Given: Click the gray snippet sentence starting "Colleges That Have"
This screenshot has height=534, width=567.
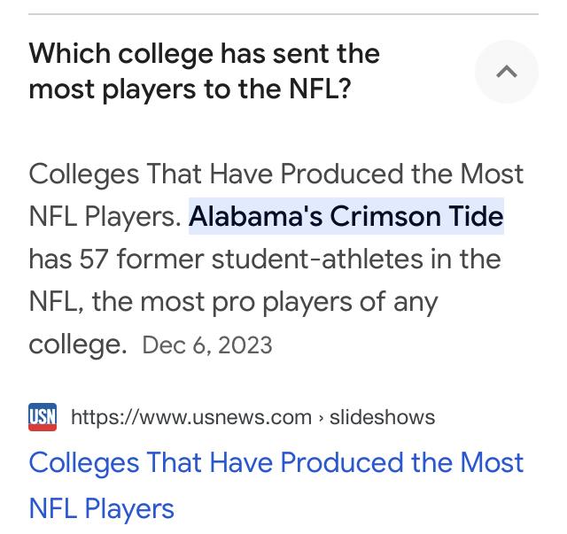Looking at the screenshot, I should pyautogui.click(x=276, y=174).
